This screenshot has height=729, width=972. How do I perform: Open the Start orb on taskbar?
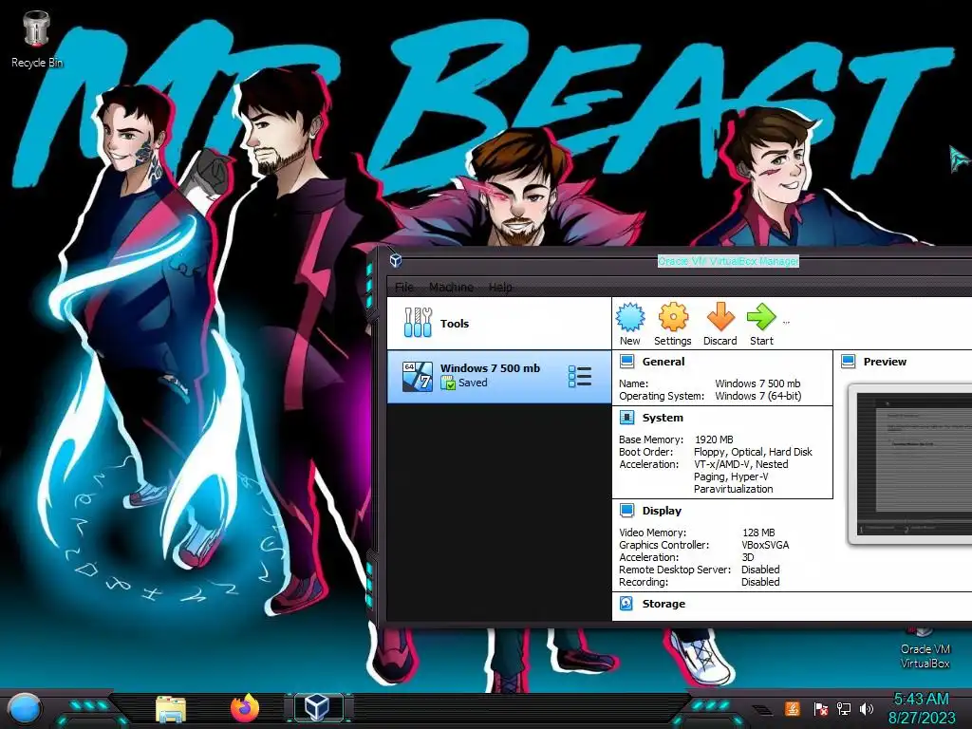tap(25, 709)
